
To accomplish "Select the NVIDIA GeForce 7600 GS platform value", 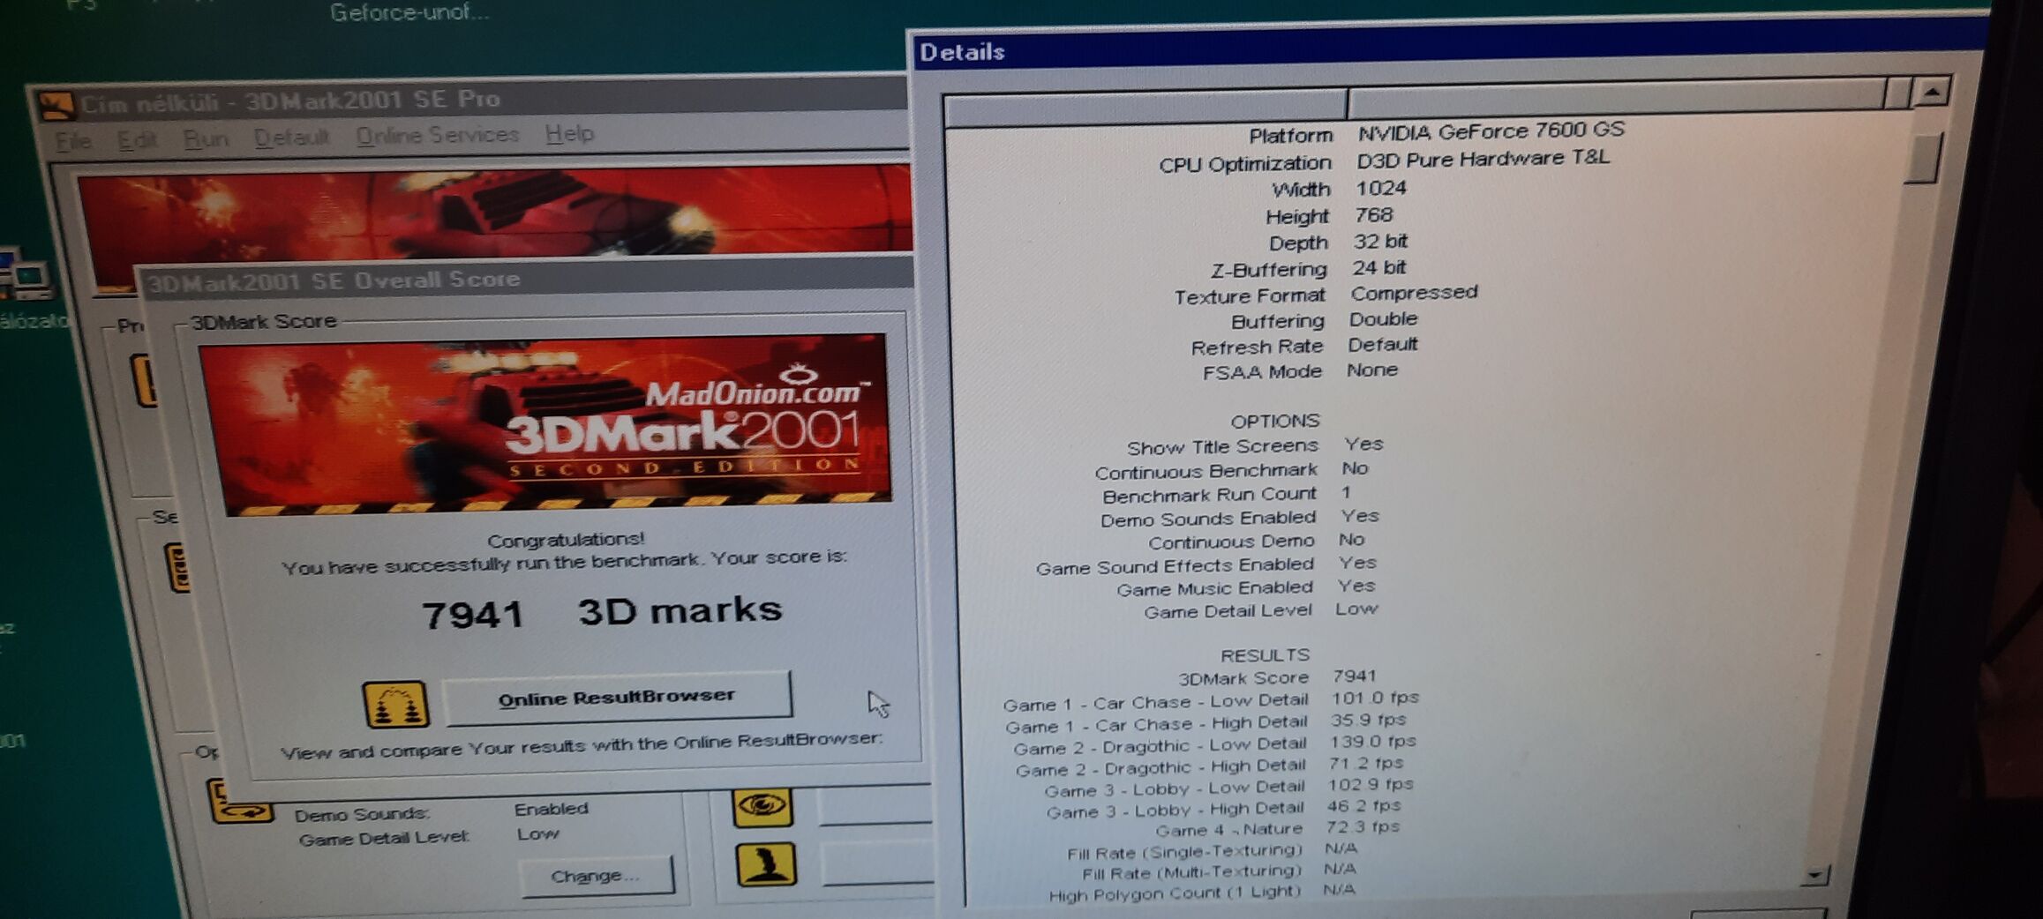I will pos(1491,131).
